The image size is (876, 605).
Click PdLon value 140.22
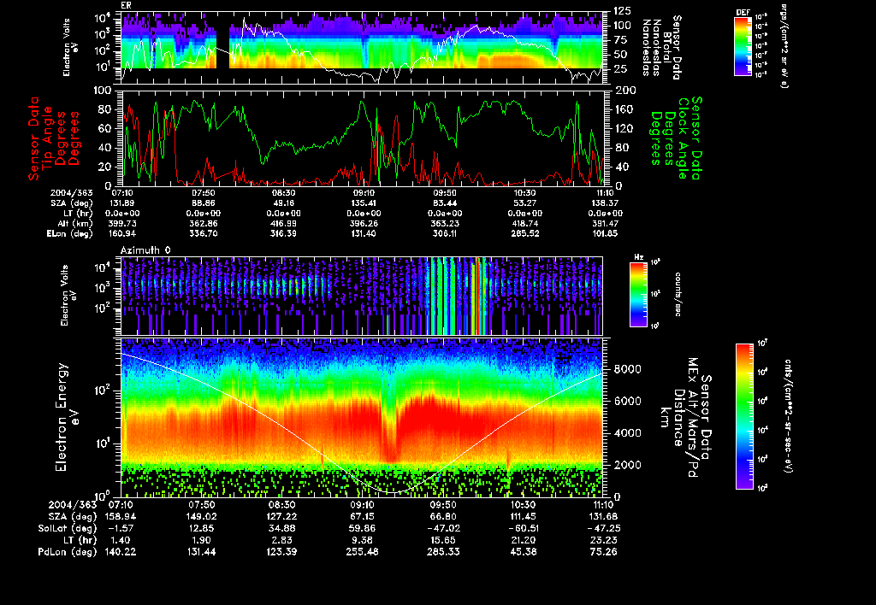[x=121, y=552]
